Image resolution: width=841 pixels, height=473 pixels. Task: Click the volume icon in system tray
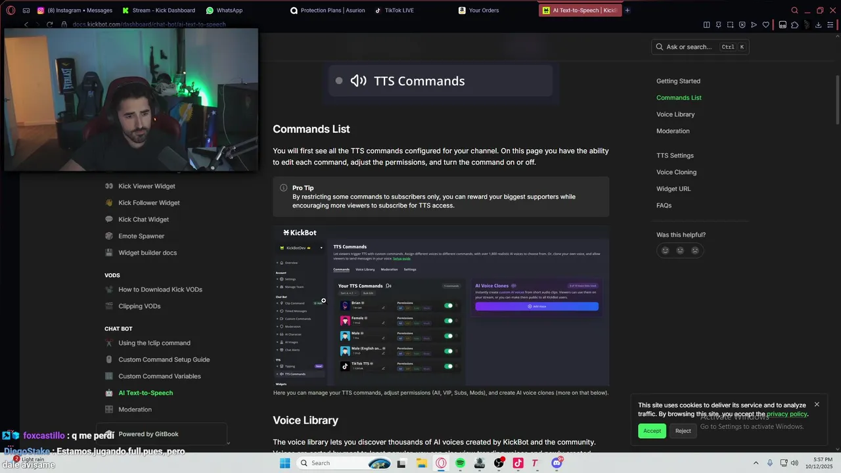tap(794, 463)
